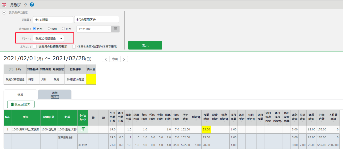Go to previous month with left arrow
The height and width of the screenshot is (150, 343).
click(106, 59)
